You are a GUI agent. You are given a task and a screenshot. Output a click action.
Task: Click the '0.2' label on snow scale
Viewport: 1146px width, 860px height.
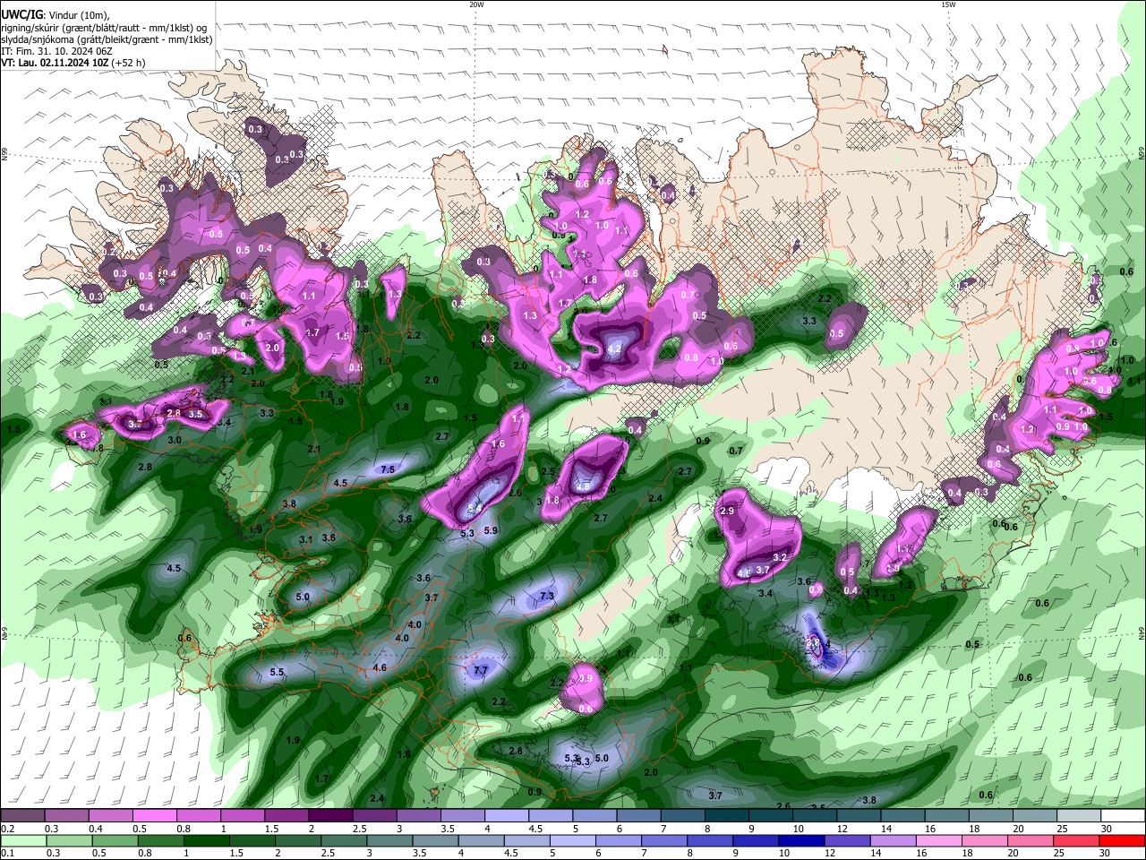(7, 829)
